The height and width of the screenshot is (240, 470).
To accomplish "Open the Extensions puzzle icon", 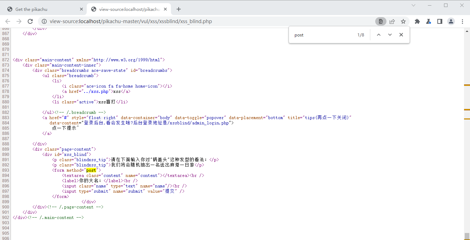I will pyautogui.click(x=417, y=21).
